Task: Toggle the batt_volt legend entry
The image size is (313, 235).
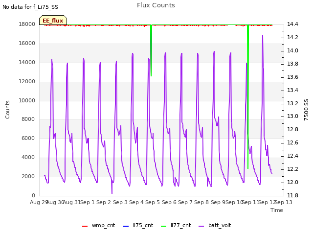Action: (x=215, y=225)
